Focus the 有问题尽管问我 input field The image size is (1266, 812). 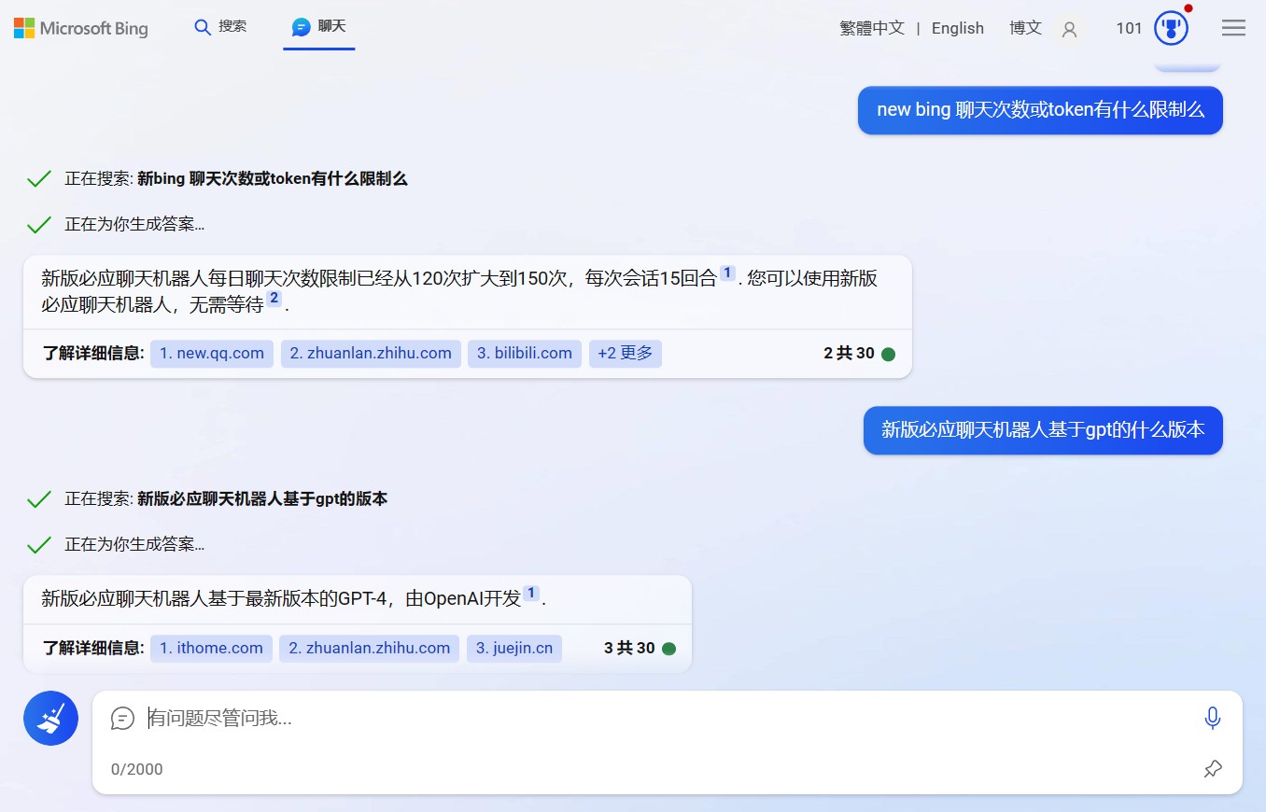coord(668,718)
